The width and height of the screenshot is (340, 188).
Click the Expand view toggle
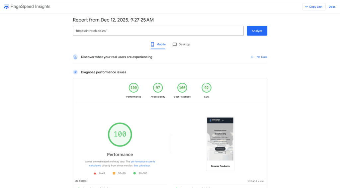point(256,181)
